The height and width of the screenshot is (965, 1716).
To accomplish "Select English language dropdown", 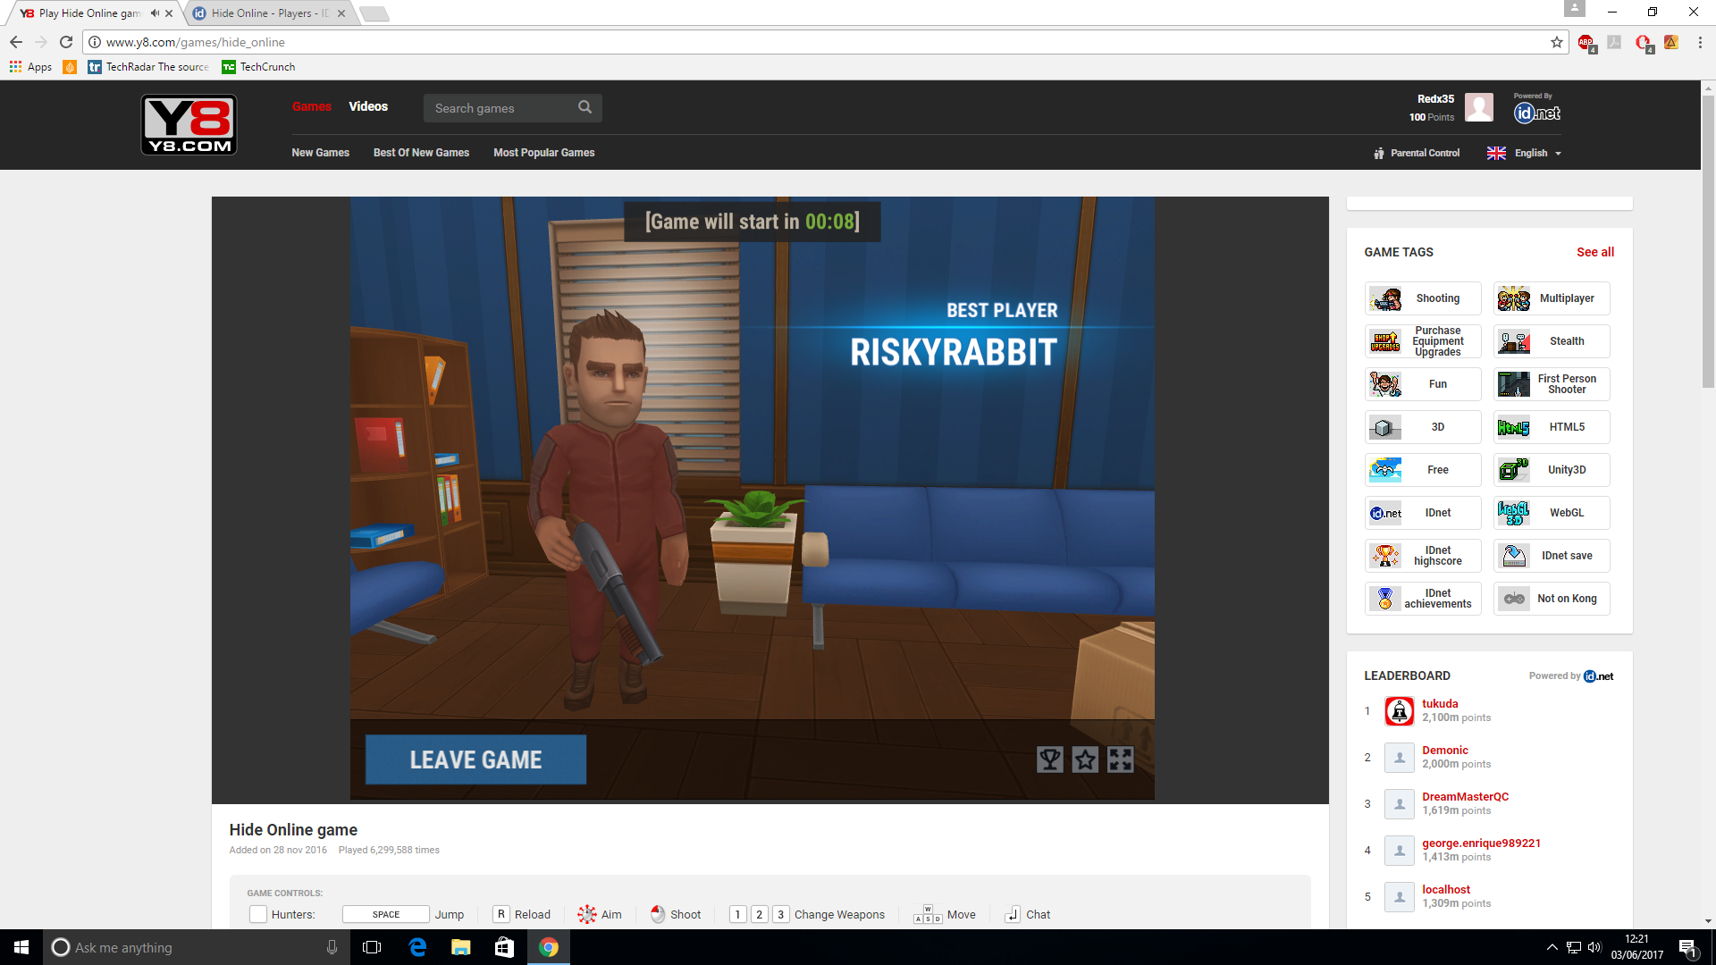I will [x=1527, y=152].
